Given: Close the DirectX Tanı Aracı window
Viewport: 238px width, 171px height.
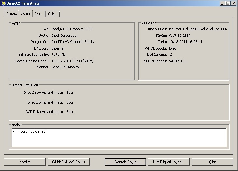Looking at the screenshot, I should [233, 3].
